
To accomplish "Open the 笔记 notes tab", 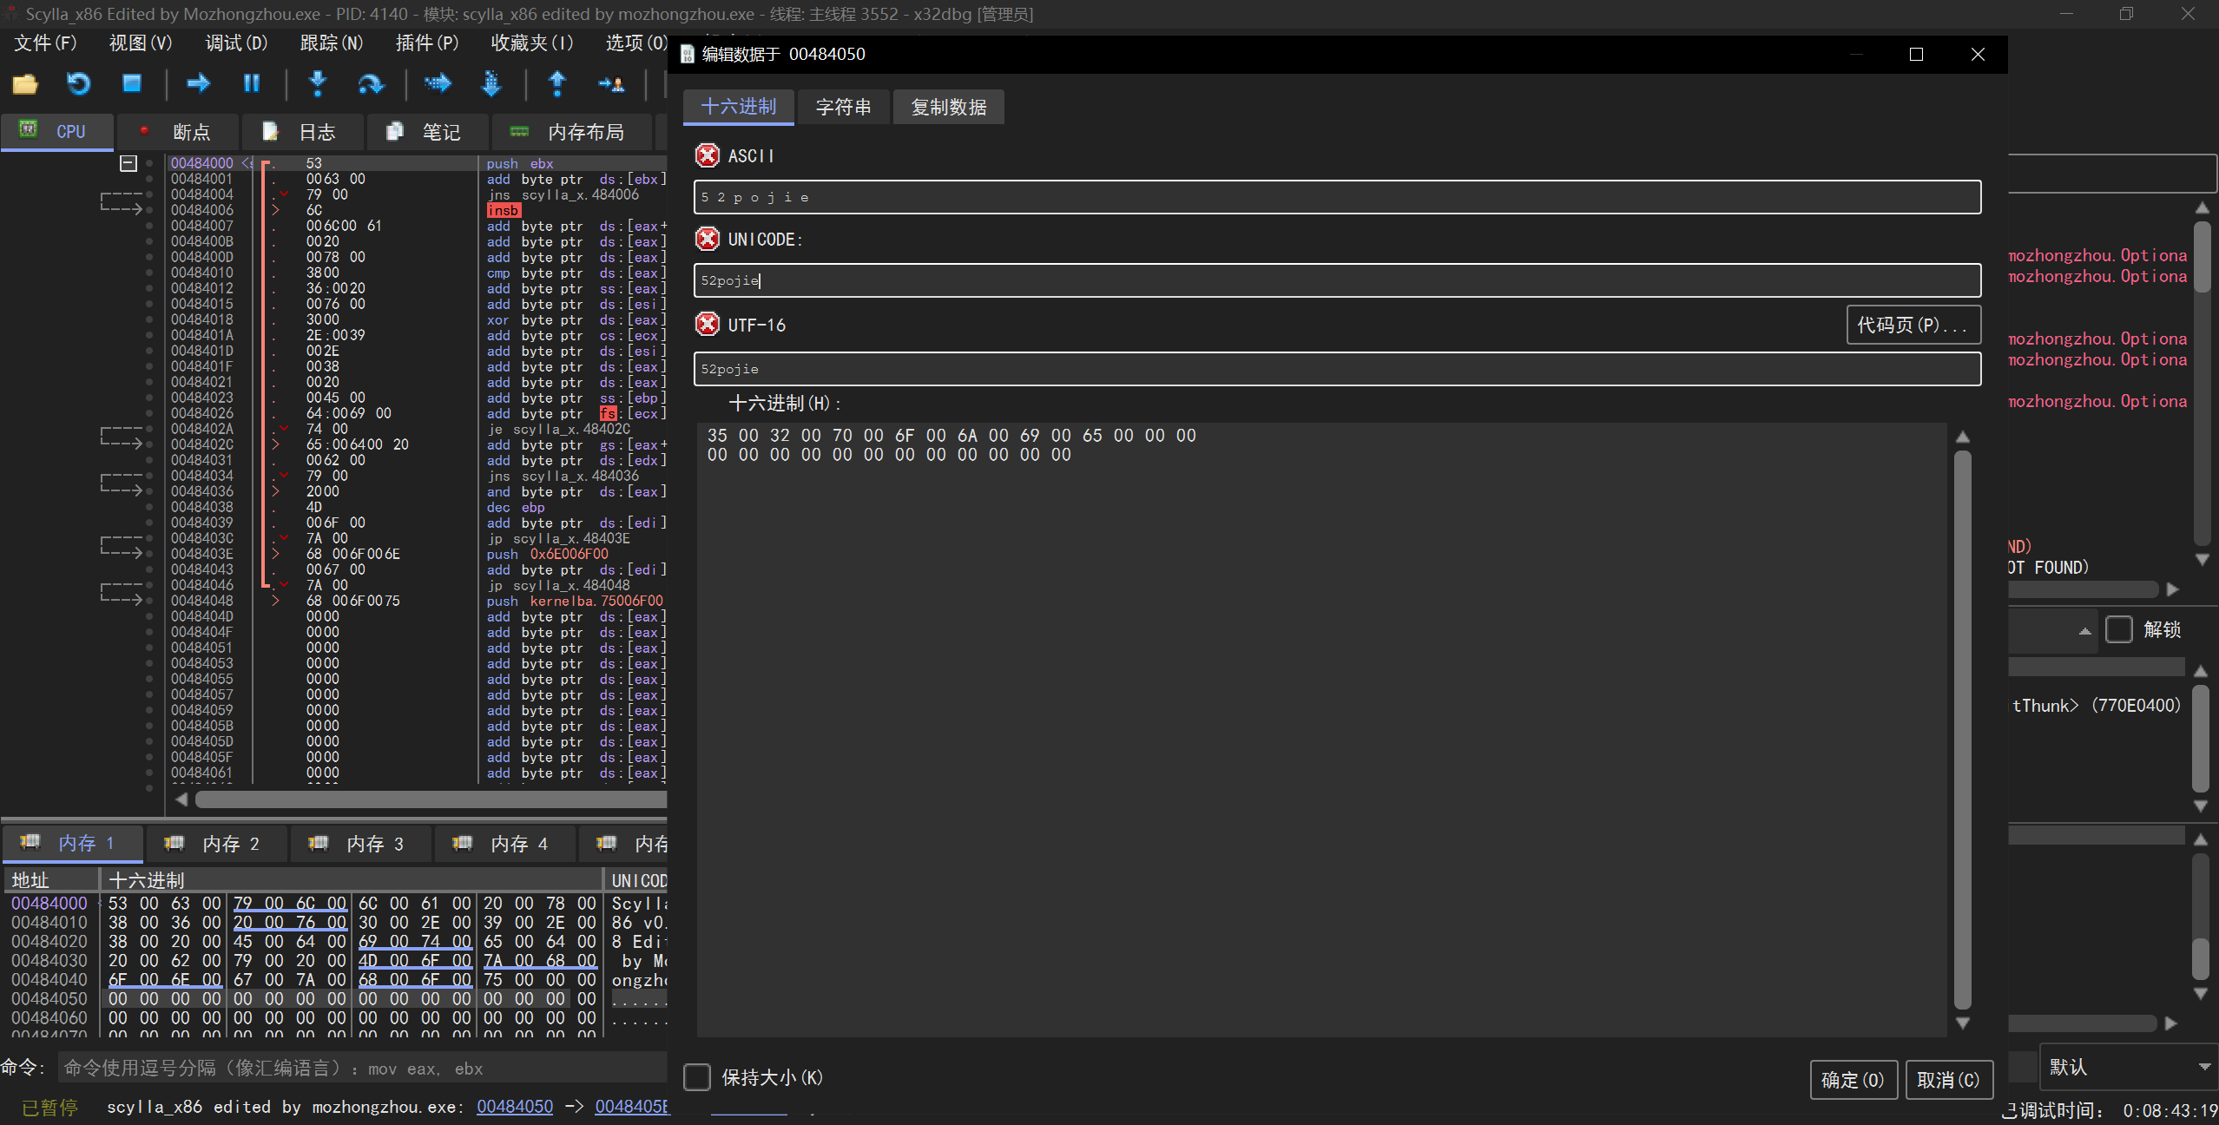I will pos(427,132).
